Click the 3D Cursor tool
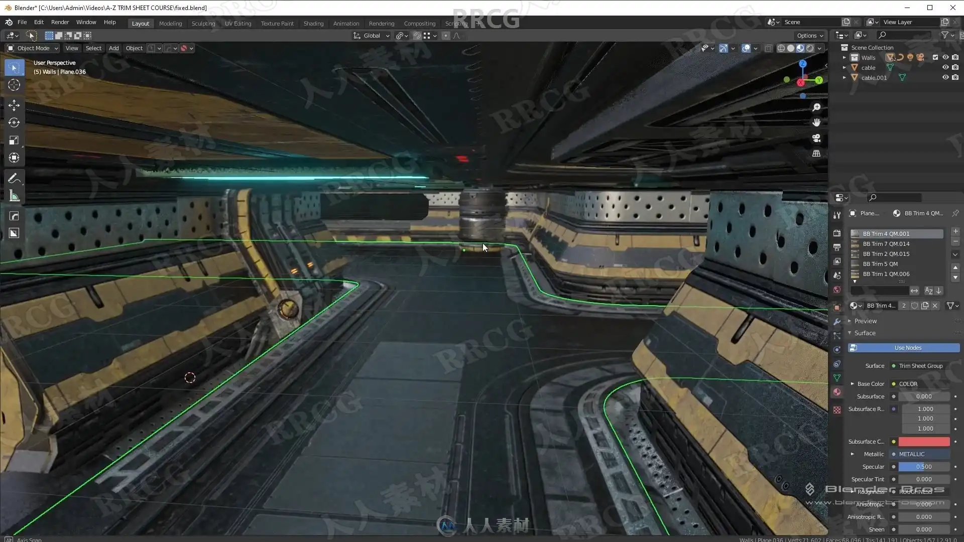Image resolution: width=964 pixels, height=542 pixels. pos(14,85)
